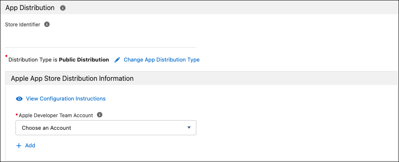Viewport: 399px width, 162px height.
Task: Click the plus icon beside Add
Action: tap(19, 146)
